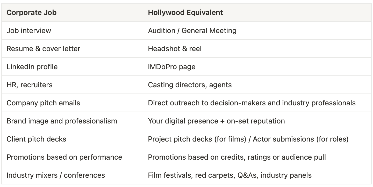Click the "Direct outreach to decision-makers" cell

point(252,103)
